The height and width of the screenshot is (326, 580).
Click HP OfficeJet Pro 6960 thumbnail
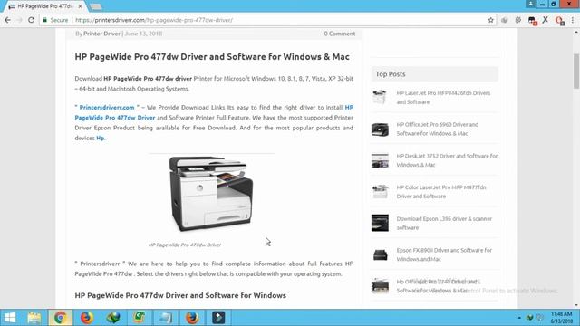pos(380,129)
